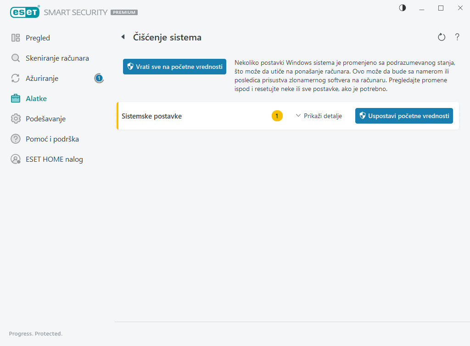Click the Pomoć i podrška question icon

click(x=16, y=139)
